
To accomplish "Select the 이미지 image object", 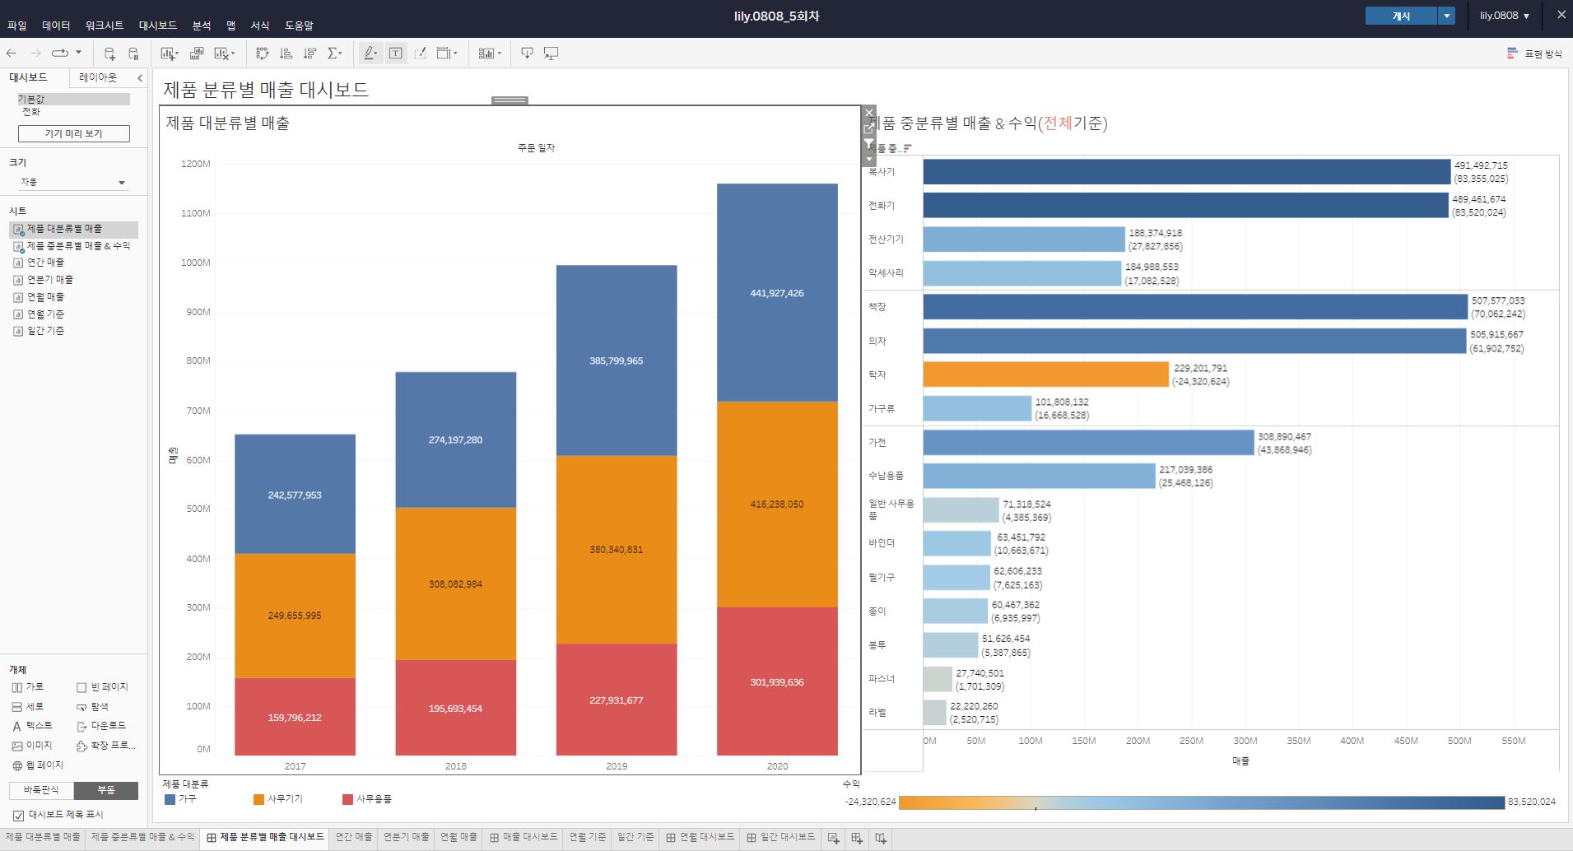I will tap(32, 746).
